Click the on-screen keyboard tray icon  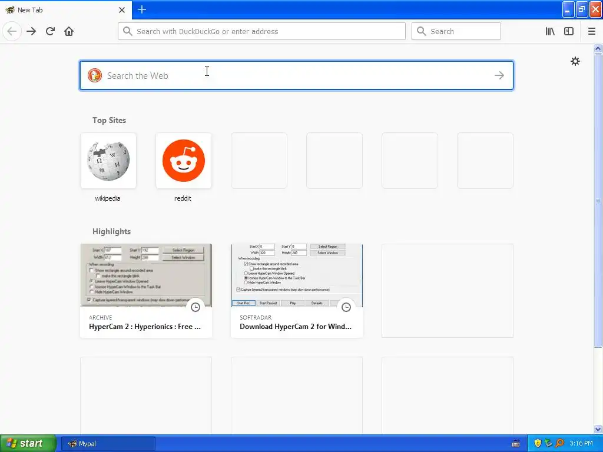point(516,444)
